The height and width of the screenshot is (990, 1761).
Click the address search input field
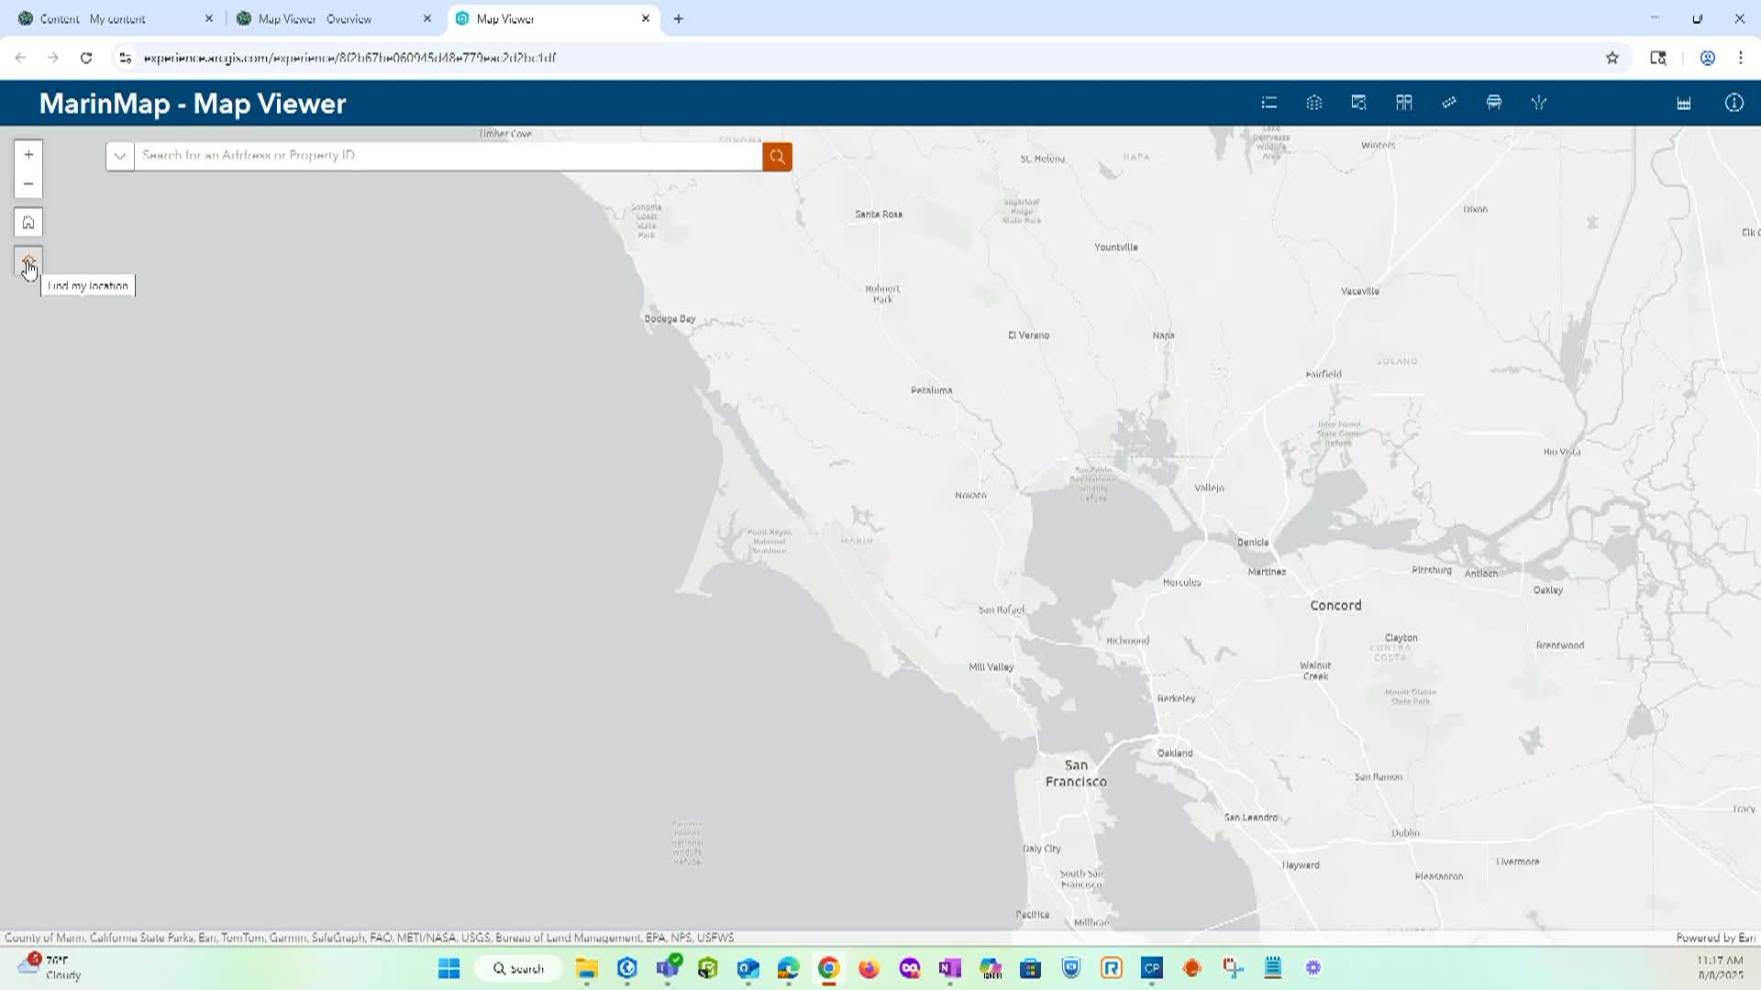[x=440, y=156]
